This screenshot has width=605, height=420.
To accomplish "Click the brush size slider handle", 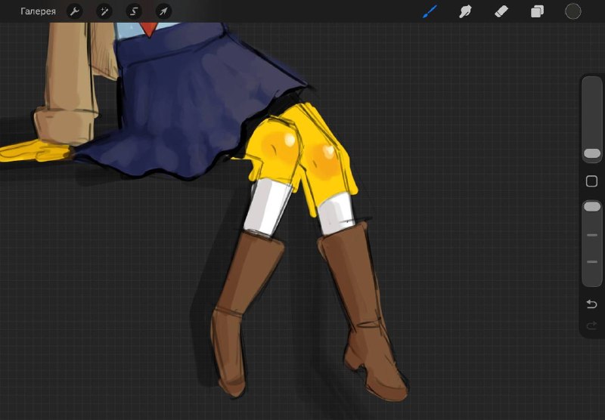I will coord(592,154).
